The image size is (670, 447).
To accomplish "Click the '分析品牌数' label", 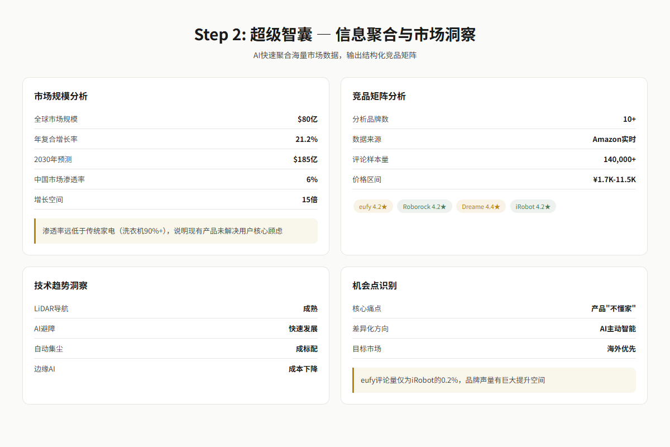I will tap(371, 119).
